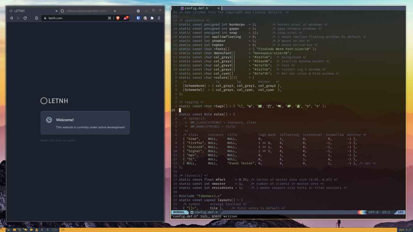Image resolution: width=413 pixels, height=232 pixels.
Task: Click the forward navigation arrow
Action: [x=18, y=17]
